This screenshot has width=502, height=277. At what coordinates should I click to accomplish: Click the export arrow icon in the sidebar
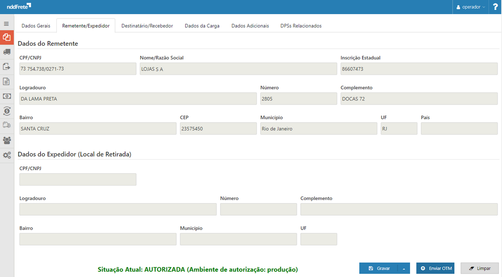(x=7, y=66)
